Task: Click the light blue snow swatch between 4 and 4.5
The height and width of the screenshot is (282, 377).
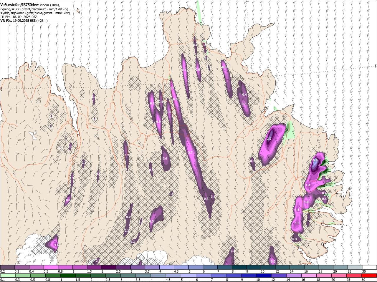Action: tap(167, 267)
